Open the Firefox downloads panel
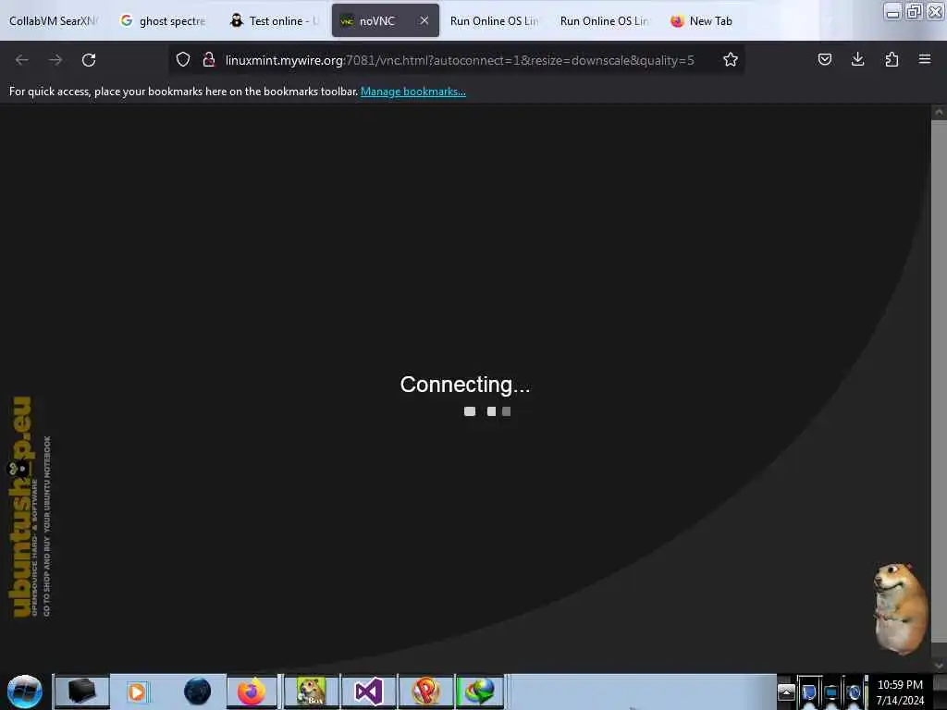The width and height of the screenshot is (947, 710). [x=857, y=59]
